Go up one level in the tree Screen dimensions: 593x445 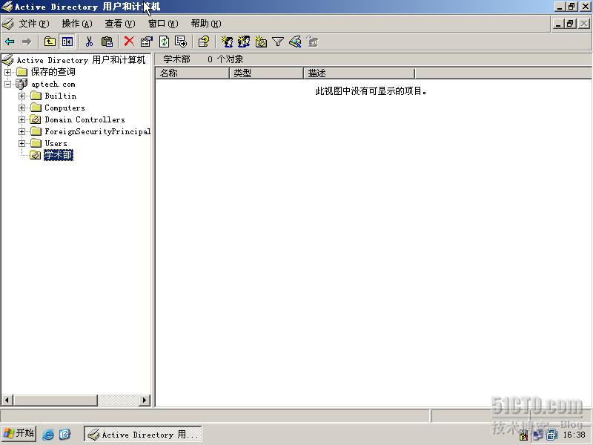tap(50, 42)
